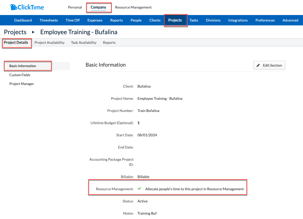Click the client value Bufalina
Viewport: 303px width, 219px height.
pyautogui.click(x=144, y=86)
